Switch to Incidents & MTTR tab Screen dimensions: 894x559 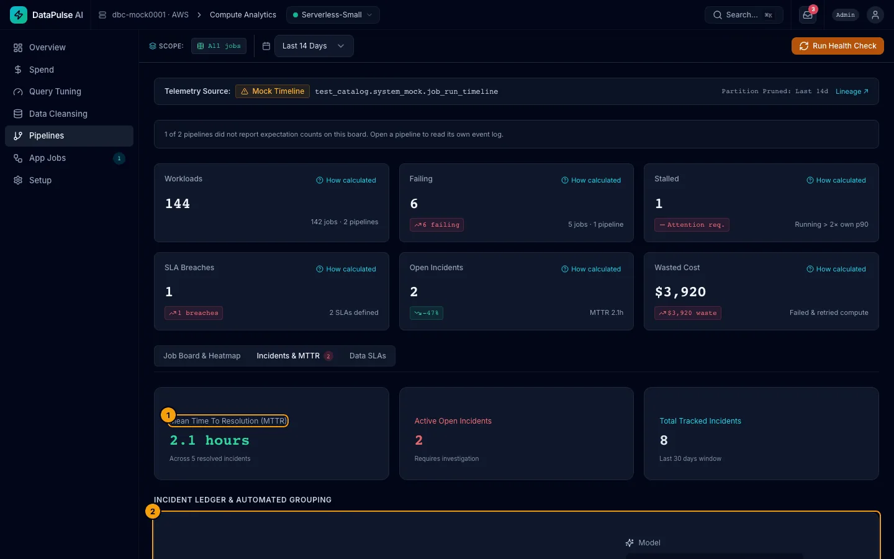295,356
